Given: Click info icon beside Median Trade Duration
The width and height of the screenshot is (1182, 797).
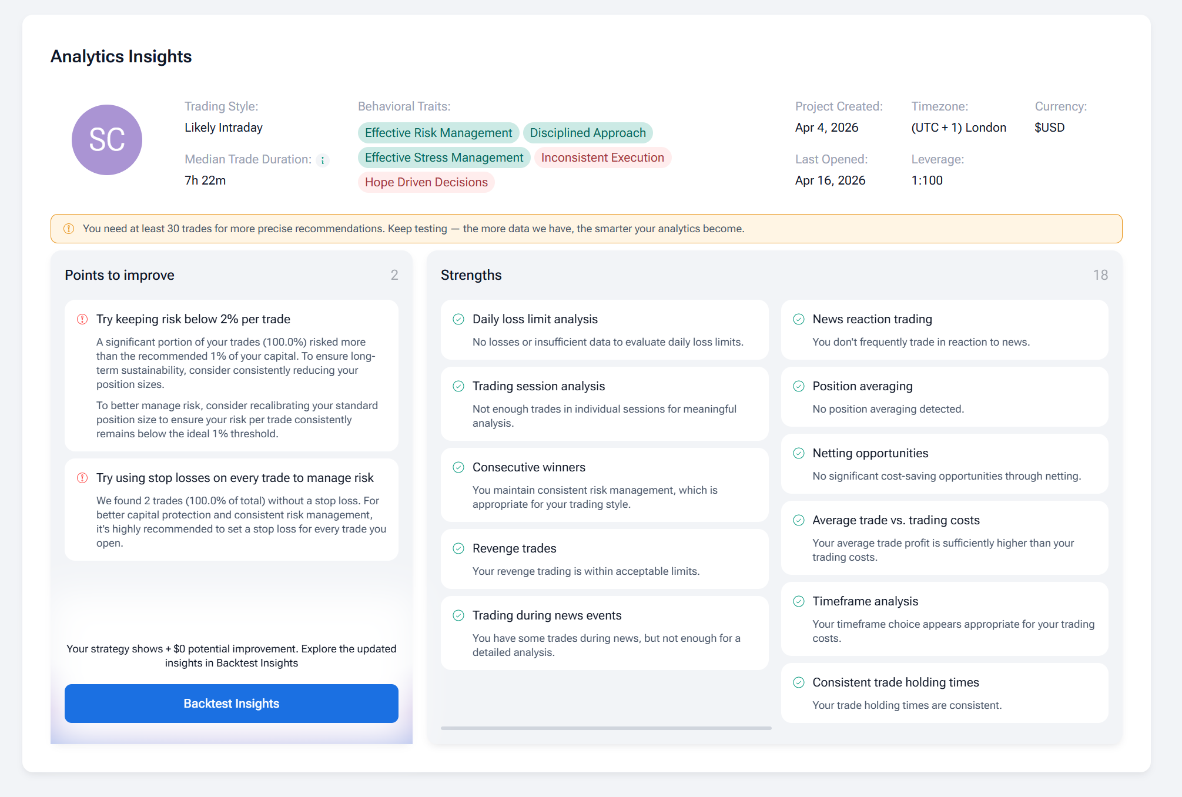Looking at the screenshot, I should (323, 160).
